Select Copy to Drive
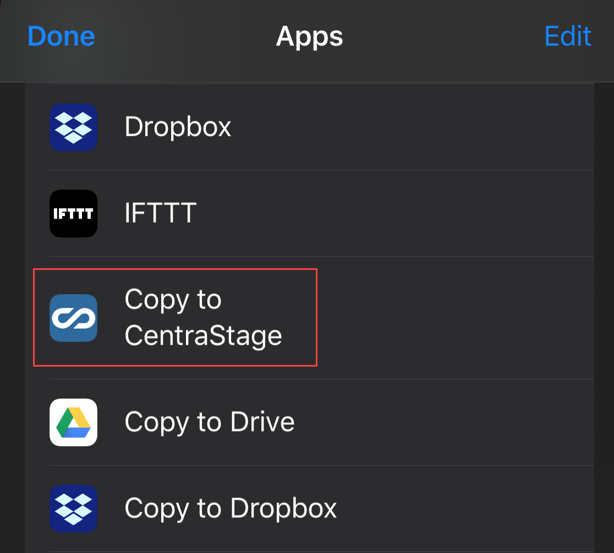This screenshot has width=614, height=553. [x=210, y=423]
